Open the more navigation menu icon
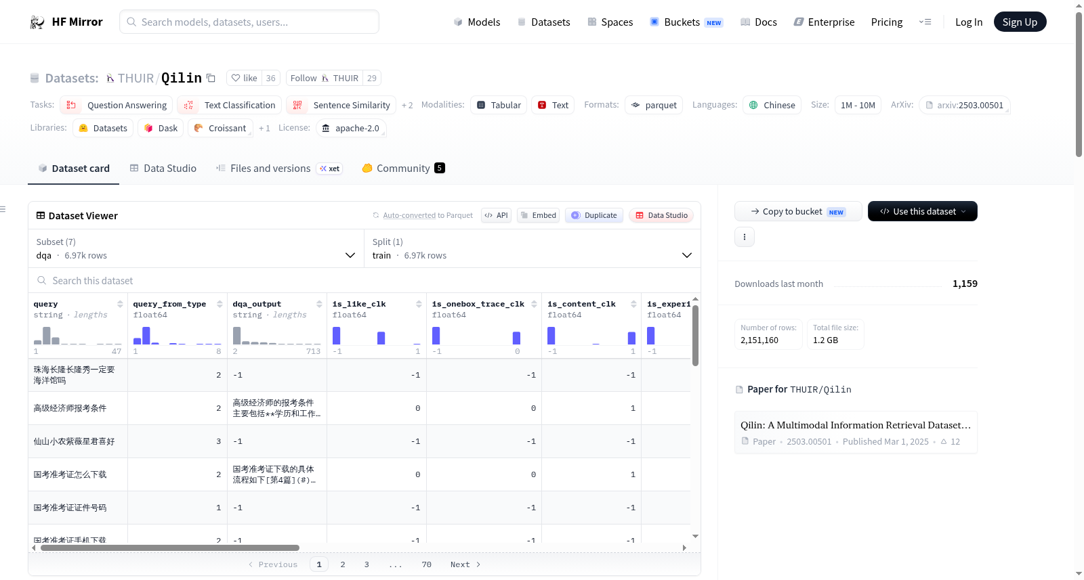The width and height of the screenshot is (1084, 580). click(925, 22)
